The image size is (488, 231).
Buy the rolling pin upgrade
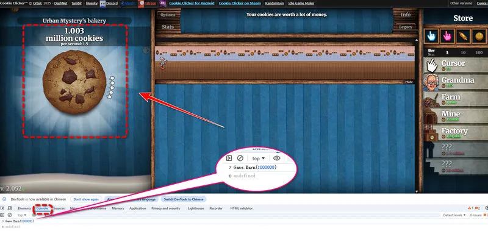click(463, 37)
